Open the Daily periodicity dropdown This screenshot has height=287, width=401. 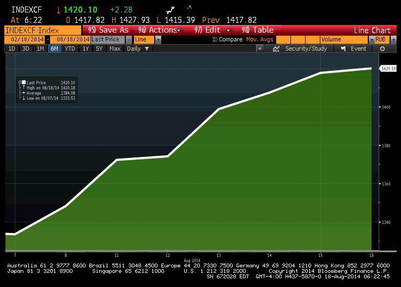[138, 48]
